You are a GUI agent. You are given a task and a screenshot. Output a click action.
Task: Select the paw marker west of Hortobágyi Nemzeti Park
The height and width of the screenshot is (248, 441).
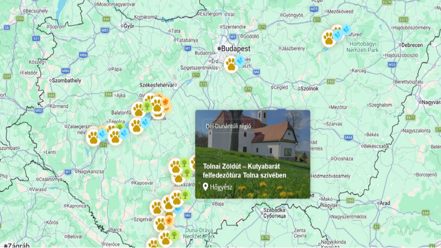pyautogui.click(x=329, y=38)
